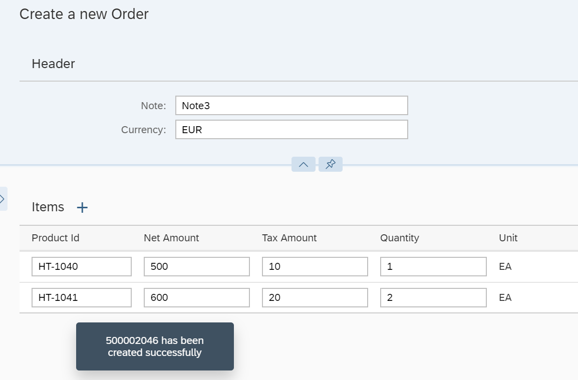Collapse the header with up chevron

[304, 164]
